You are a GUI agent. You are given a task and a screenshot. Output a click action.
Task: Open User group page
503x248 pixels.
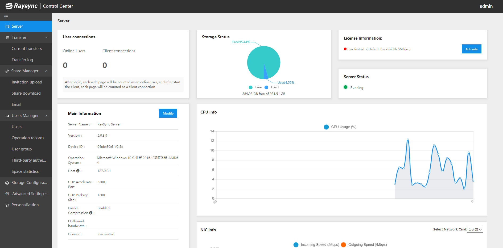[x=26, y=149]
